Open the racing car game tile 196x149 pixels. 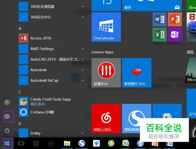click(x=191, y=27)
